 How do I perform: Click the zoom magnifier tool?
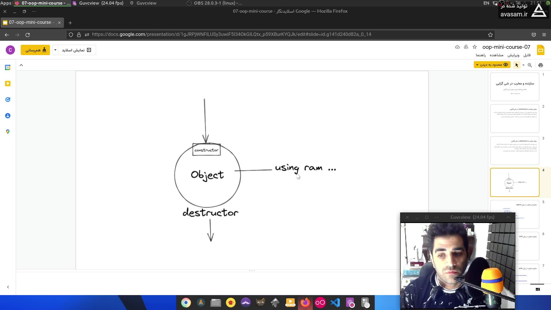(530, 65)
